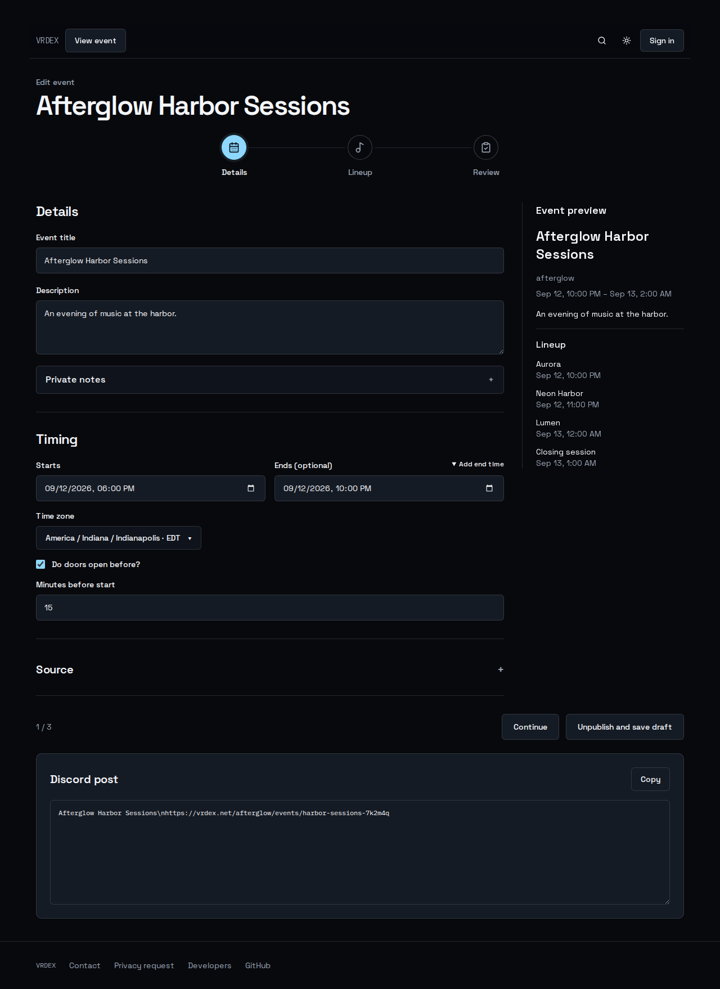
Task: Copy the Discord post text
Action: pyautogui.click(x=651, y=779)
